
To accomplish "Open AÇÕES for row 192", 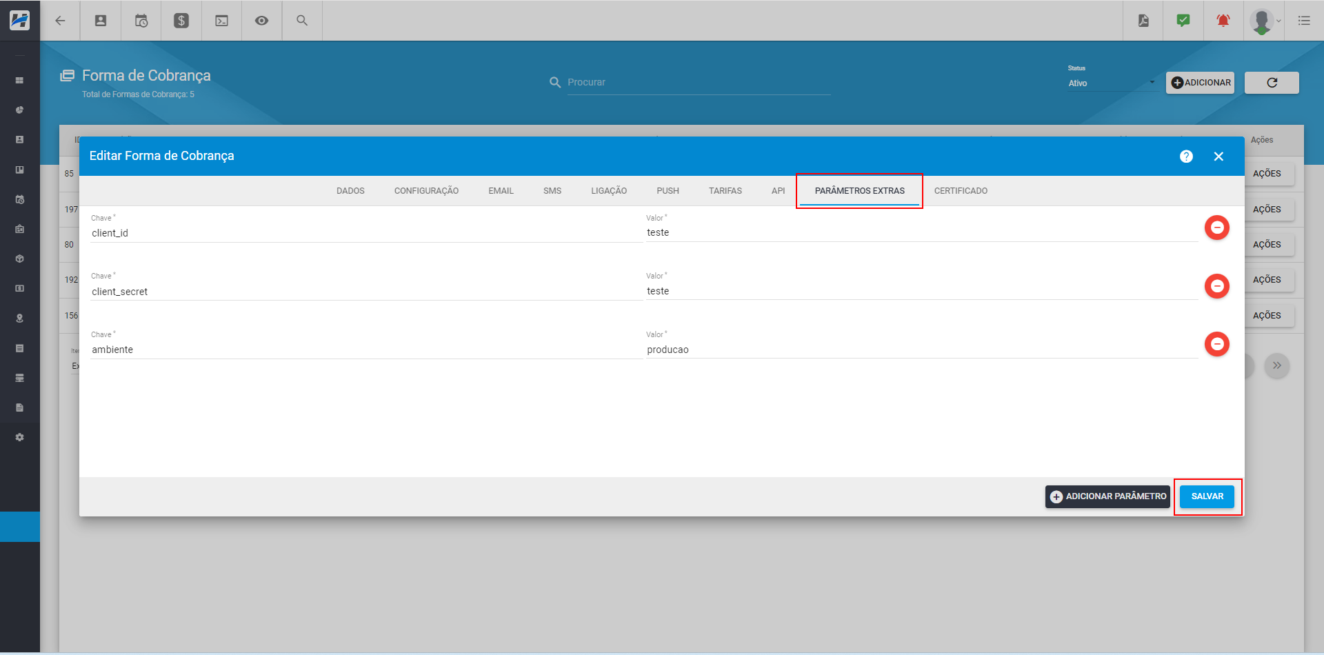I will 1269,280.
